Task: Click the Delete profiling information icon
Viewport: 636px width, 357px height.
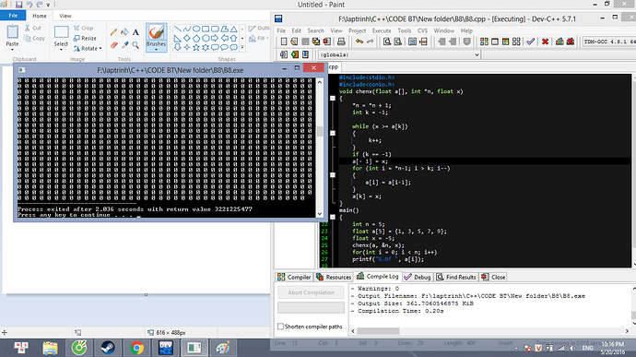Action: tap(571, 42)
